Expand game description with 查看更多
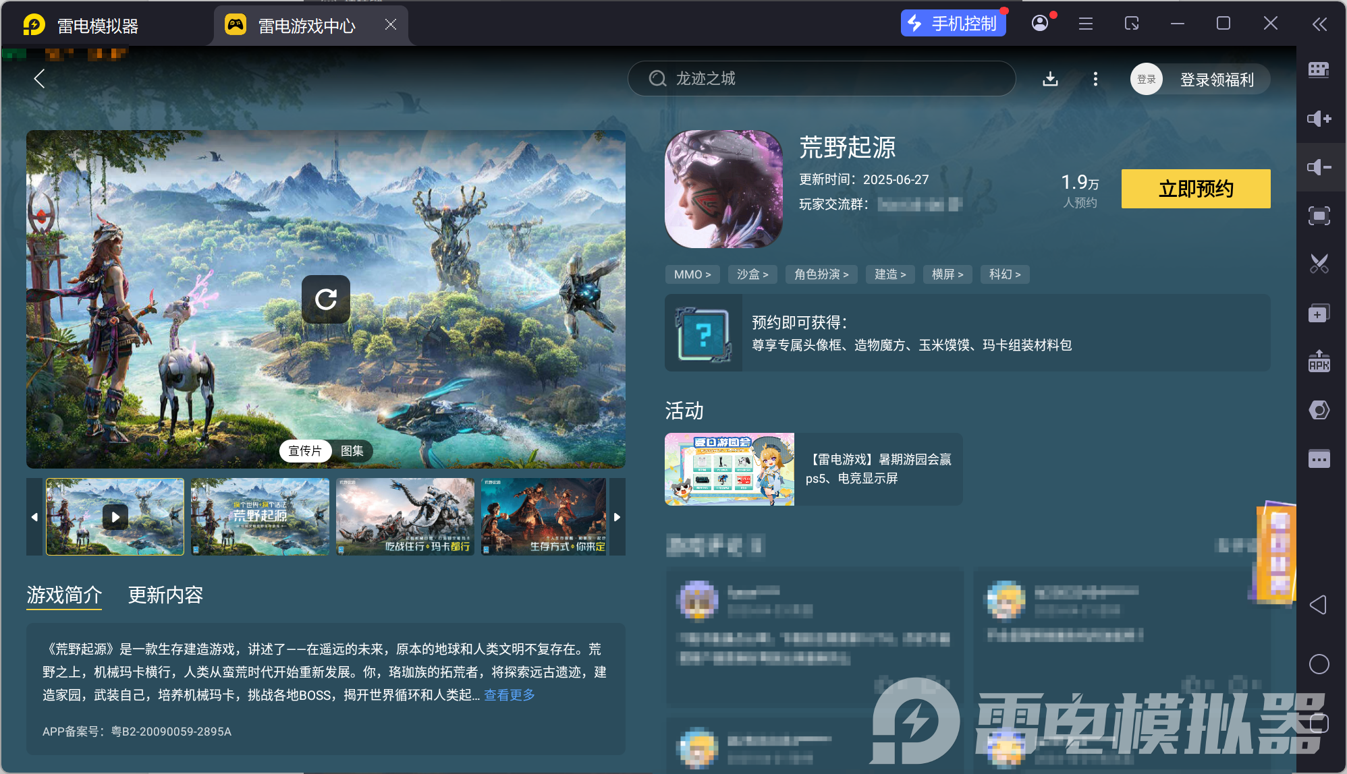1347x774 pixels. coord(508,694)
